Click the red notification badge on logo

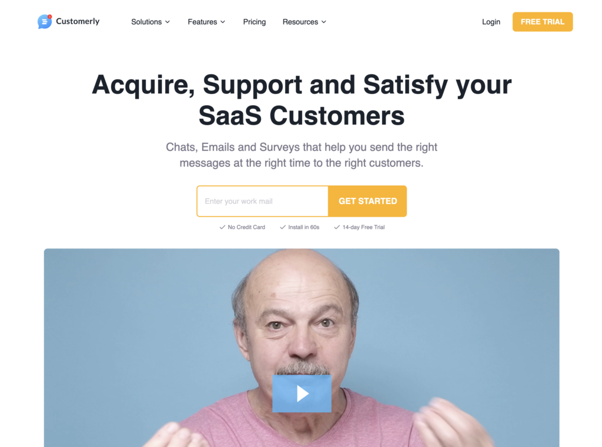coord(50,16)
